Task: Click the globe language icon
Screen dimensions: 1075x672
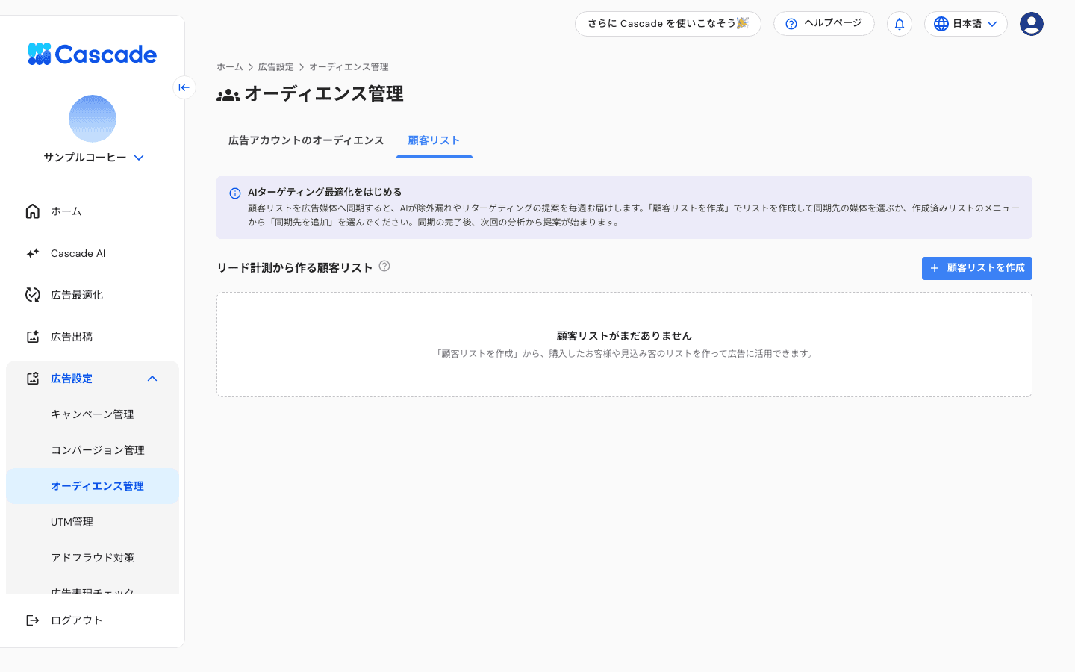Action: click(941, 24)
